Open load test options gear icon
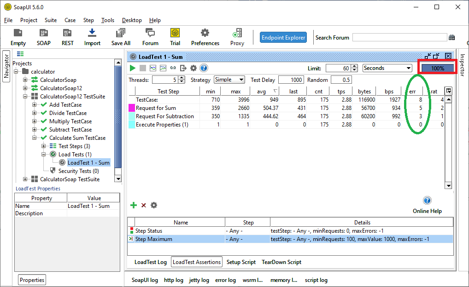Screen dimensions: 469x287 point(193,68)
